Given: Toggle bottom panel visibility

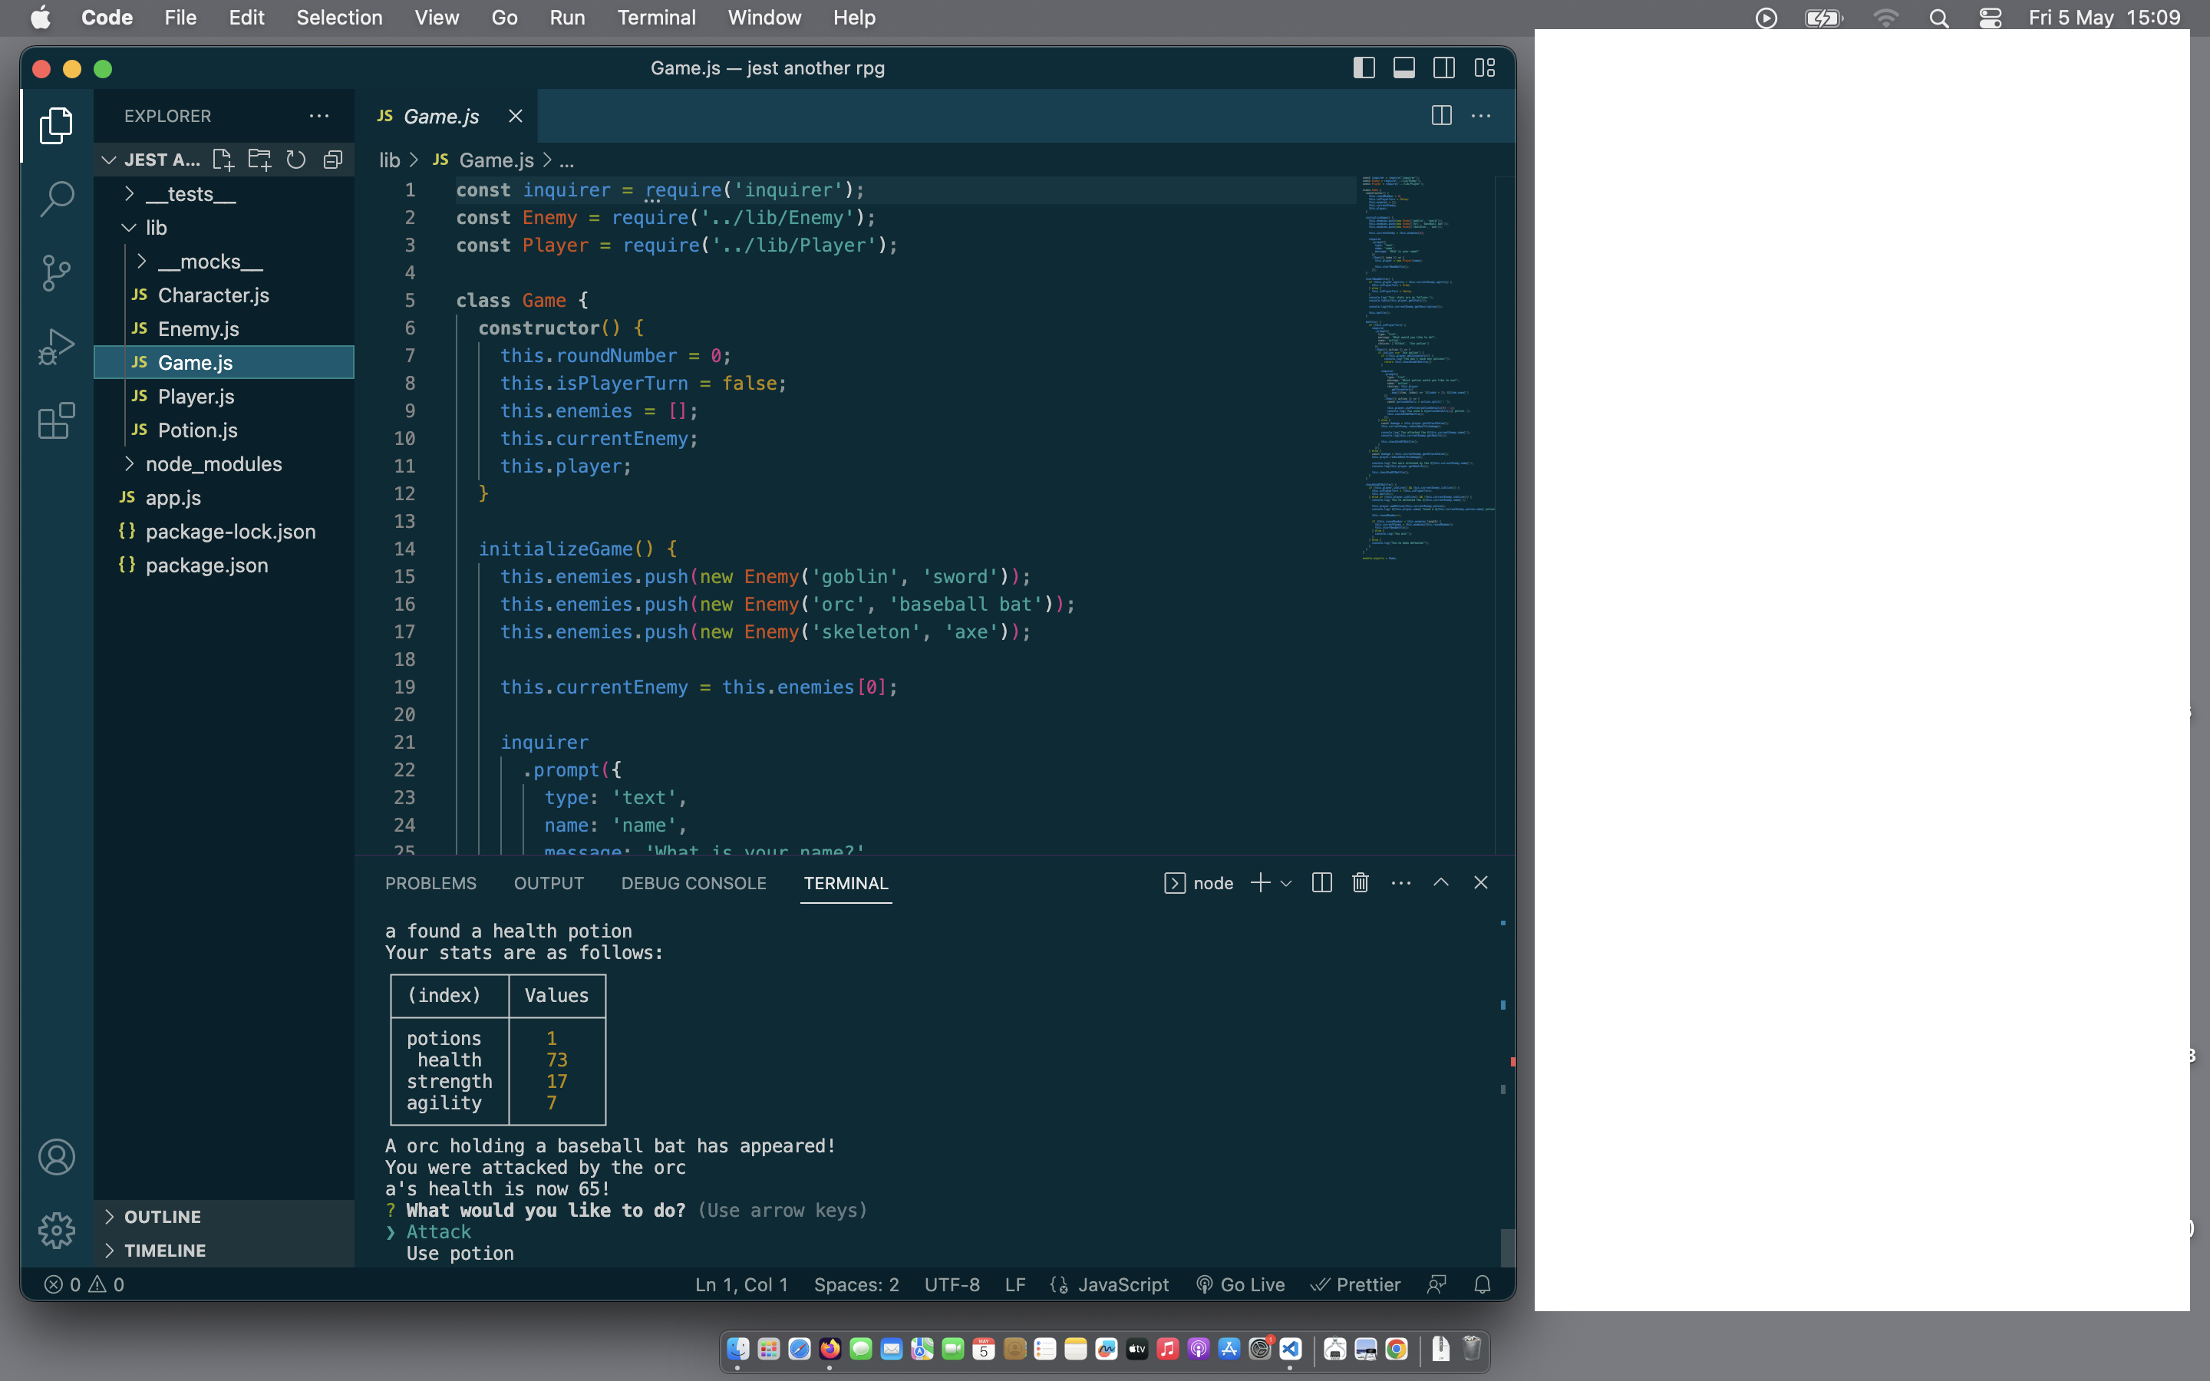Looking at the screenshot, I should tap(1404, 68).
